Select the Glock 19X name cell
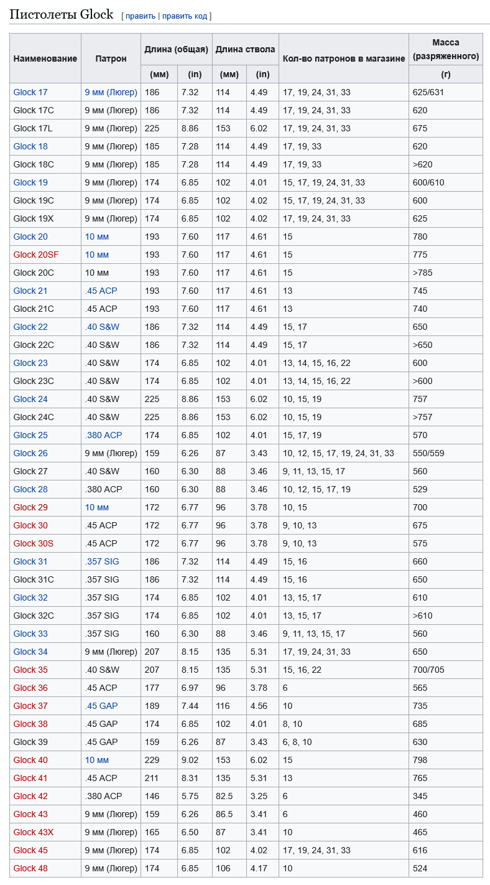Screen dimensions: 490x885 pos(45,218)
